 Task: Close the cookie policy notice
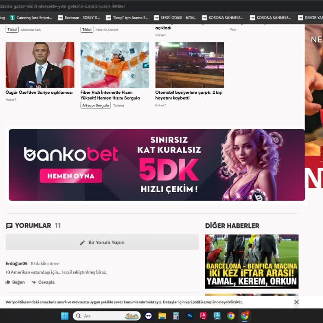(297, 302)
